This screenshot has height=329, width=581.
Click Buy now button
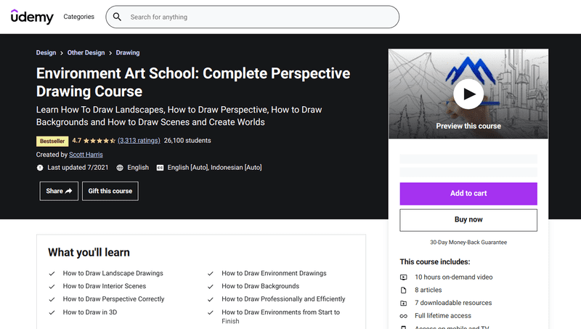coord(468,220)
